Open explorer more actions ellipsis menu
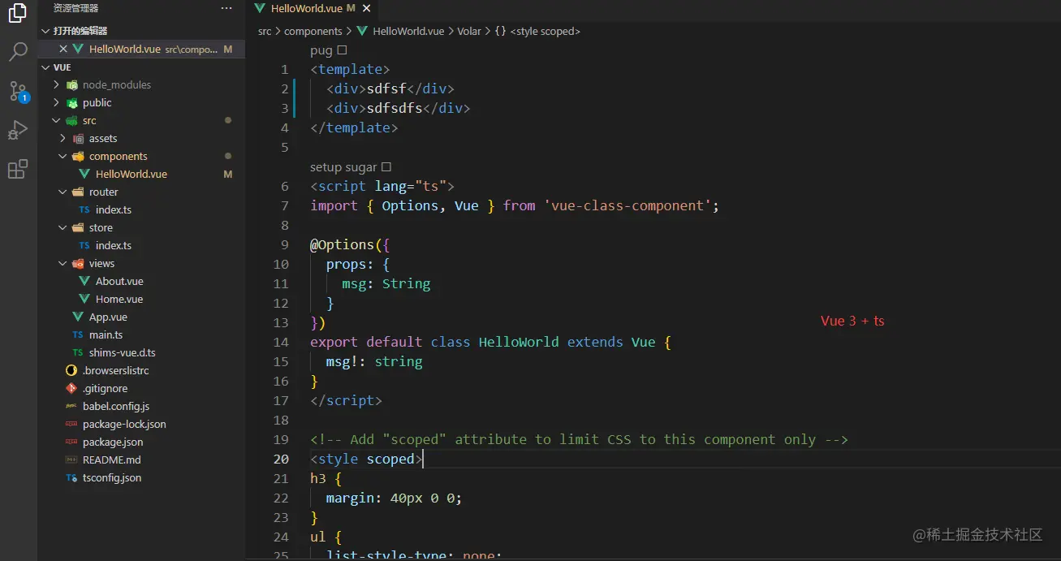 tap(226, 8)
